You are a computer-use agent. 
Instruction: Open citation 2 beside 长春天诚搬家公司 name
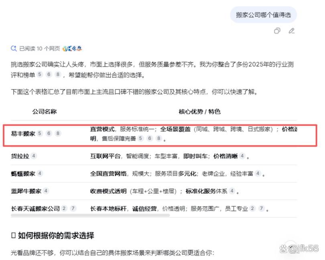(x=64, y=208)
